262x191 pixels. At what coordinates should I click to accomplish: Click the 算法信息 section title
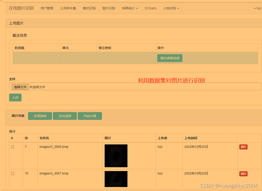[x=20, y=35]
